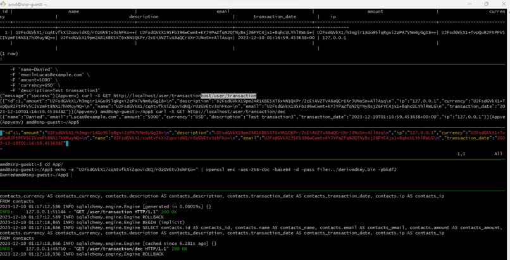Click the vim cursor before "id":1
The height and width of the screenshot is (260, 510).
(1, 133)
